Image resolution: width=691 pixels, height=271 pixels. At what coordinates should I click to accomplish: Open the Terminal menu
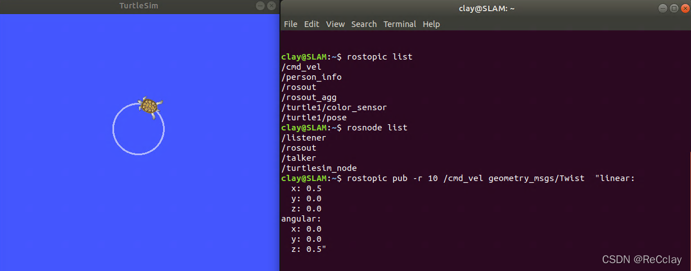pyautogui.click(x=400, y=24)
